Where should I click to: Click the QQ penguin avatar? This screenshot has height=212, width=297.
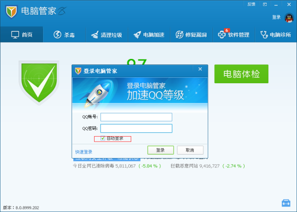pos(289,18)
